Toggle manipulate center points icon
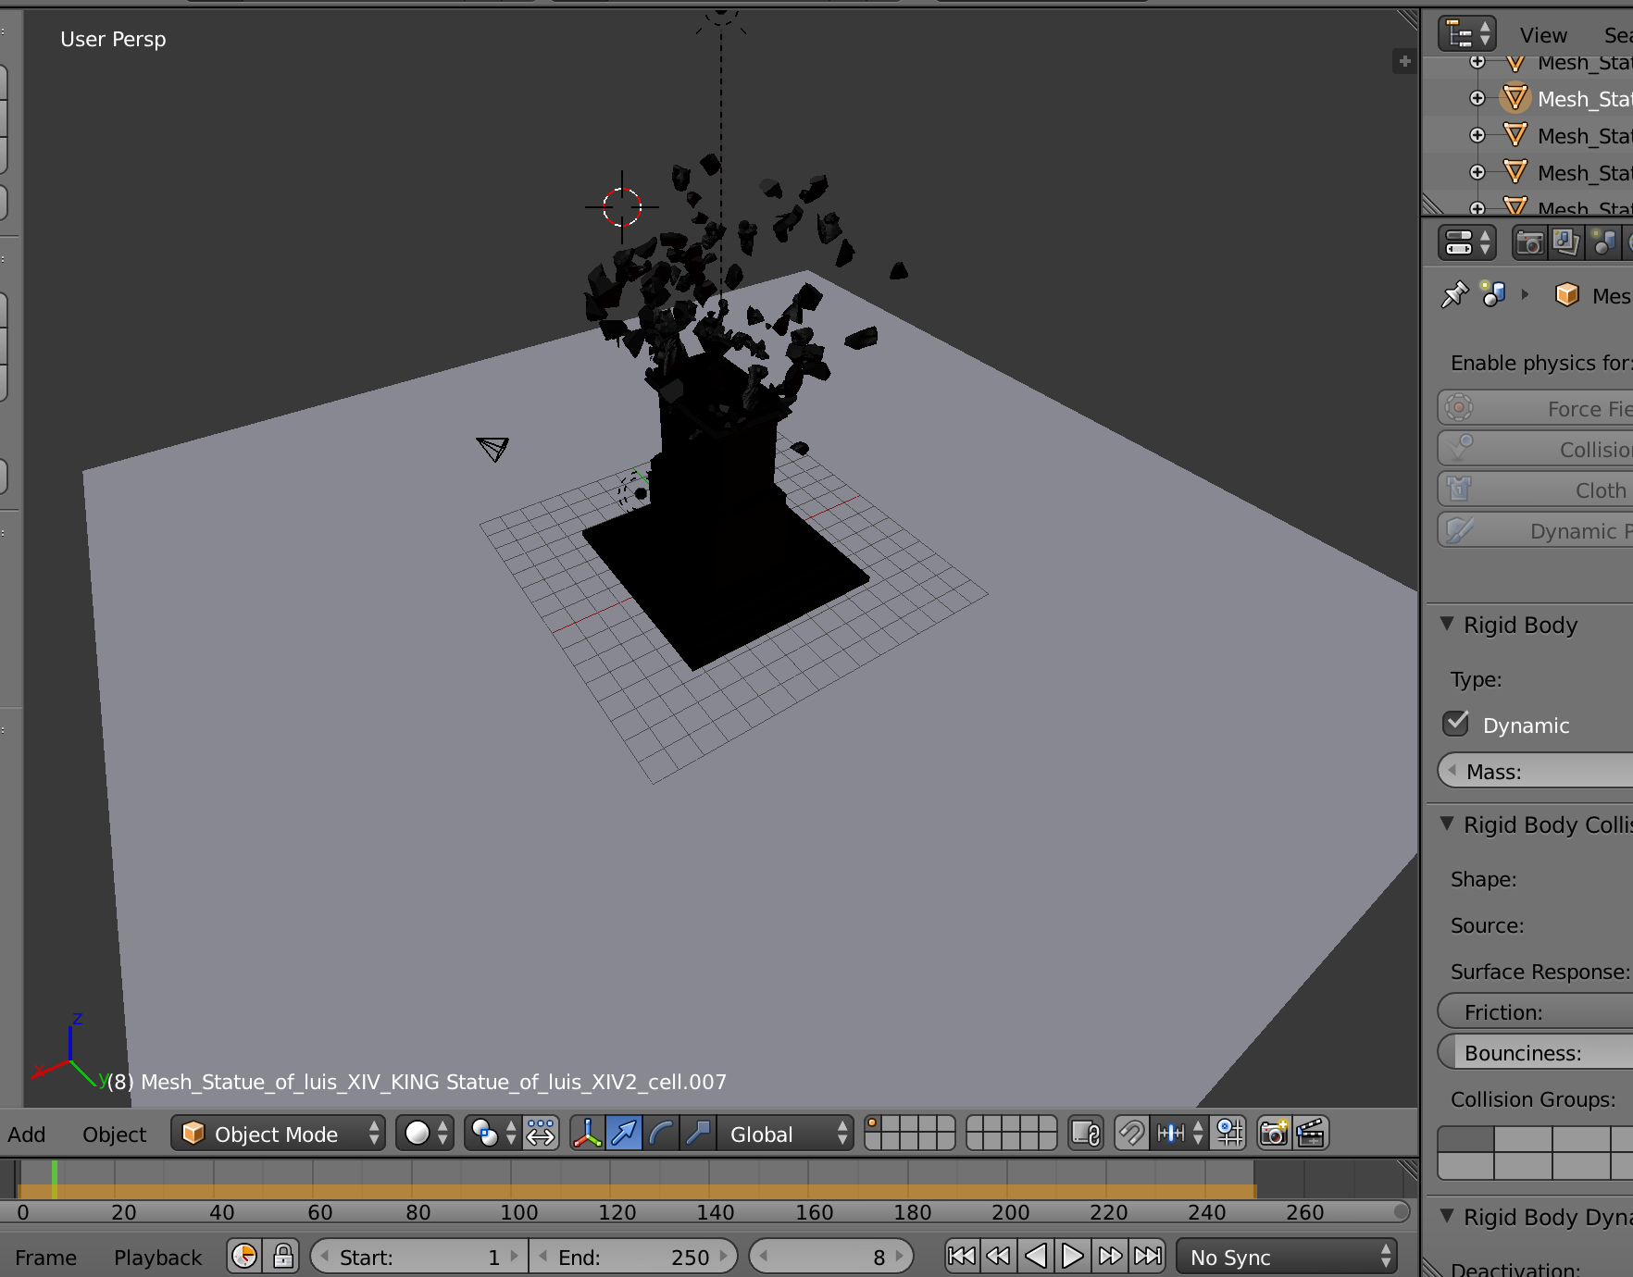The image size is (1633, 1277). (x=541, y=1133)
